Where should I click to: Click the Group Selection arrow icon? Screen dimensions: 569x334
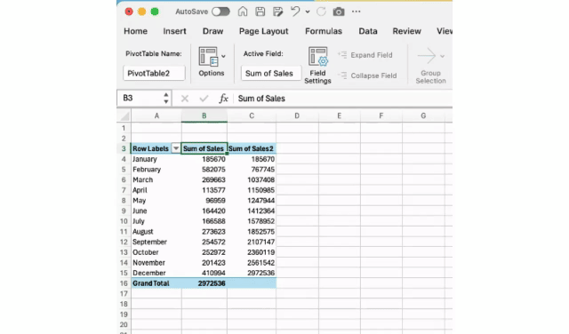(x=427, y=56)
